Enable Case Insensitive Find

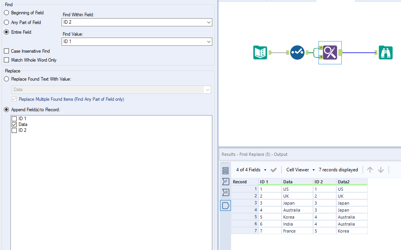(x=7, y=51)
